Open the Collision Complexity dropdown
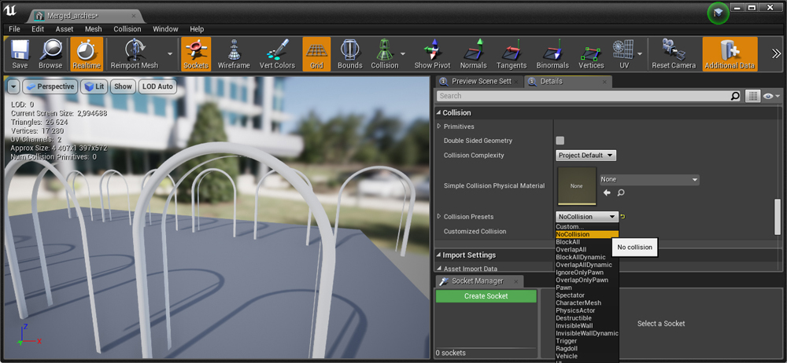Screen dimensions: 787x363 coord(586,156)
